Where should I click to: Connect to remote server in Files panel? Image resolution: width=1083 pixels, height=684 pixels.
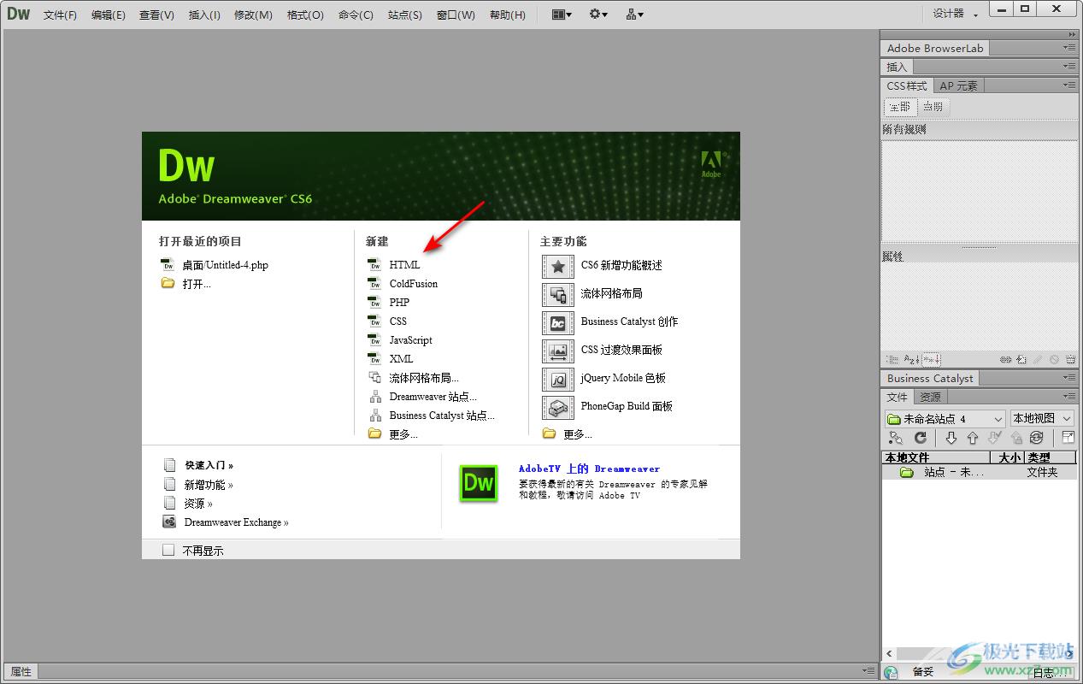pyautogui.click(x=895, y=438)
